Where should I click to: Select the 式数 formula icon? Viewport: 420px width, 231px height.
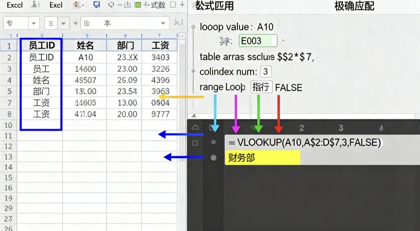point(158,5)
